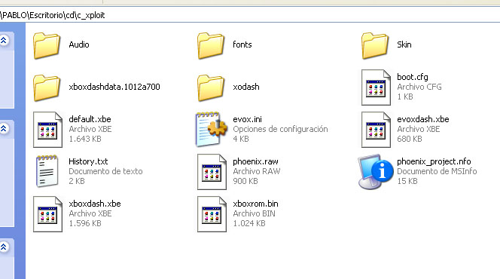Click the phoenix.raw file name

pyautogui.click(x=255, y=161)
